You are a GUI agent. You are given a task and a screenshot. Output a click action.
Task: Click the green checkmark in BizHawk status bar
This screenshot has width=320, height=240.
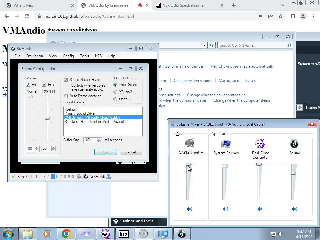click(x=13, y=177)
